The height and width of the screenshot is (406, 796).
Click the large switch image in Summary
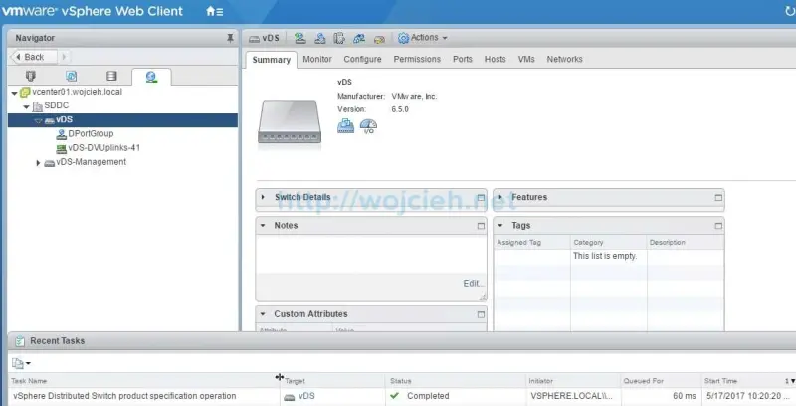click(x=290, y=121)
